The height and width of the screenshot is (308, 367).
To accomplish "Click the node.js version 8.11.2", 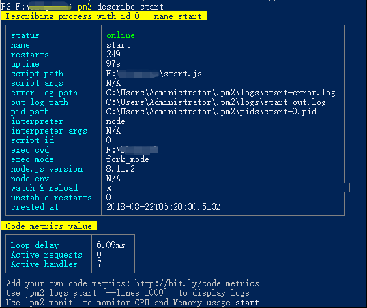I will (121, 169).
